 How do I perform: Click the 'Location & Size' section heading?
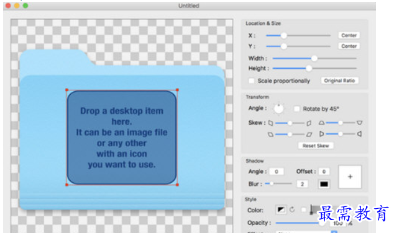pyautogui.click(x=263, y=24)
